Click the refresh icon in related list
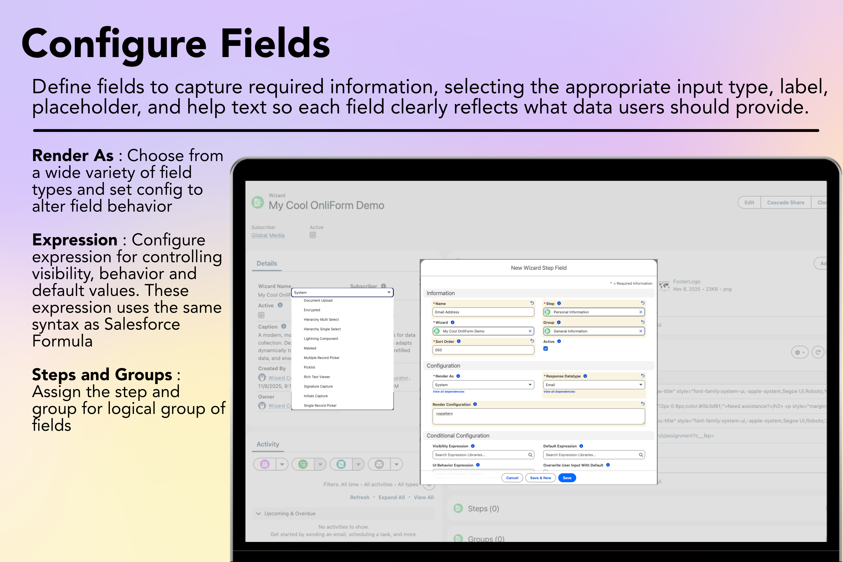The image size is (843, 562). click(817, 352)
